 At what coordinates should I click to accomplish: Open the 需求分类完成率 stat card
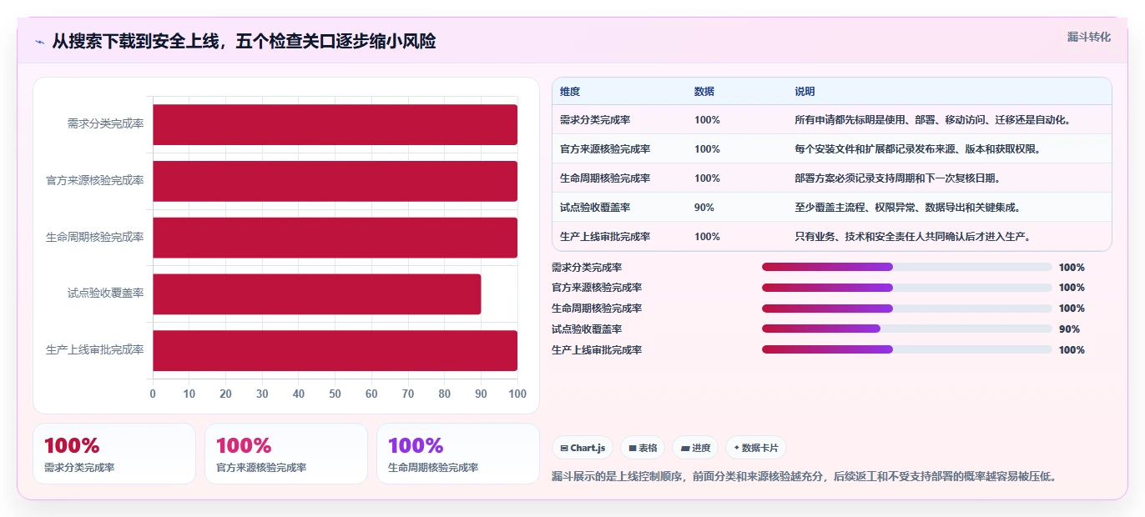114,454
